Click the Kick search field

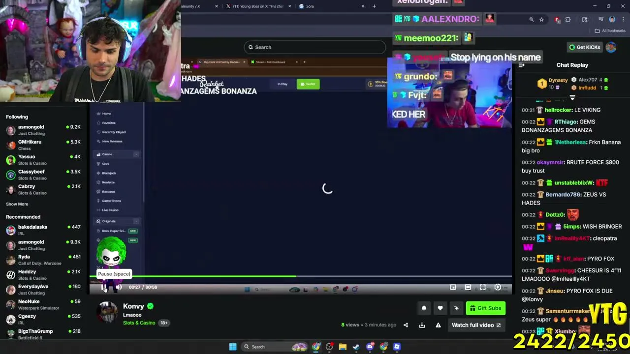(x=315, y=47)
